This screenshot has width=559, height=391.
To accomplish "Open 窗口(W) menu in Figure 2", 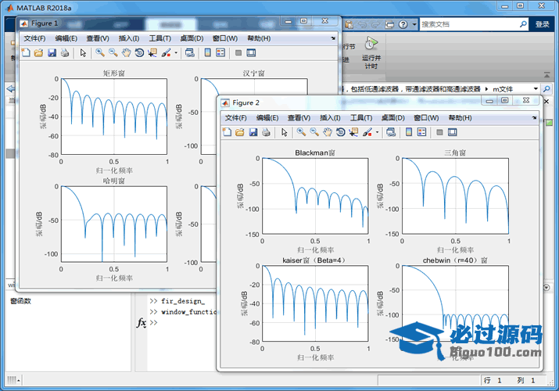I will point(426,117).
